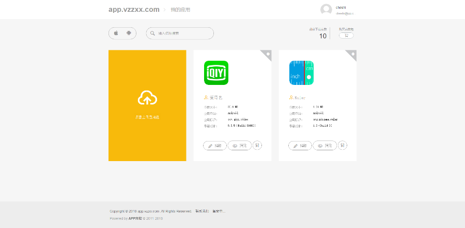This screenshot has height=228, width=465.
Task: Filter apps by Android platform
Action: pyautogui.click(x=129, y=33)
